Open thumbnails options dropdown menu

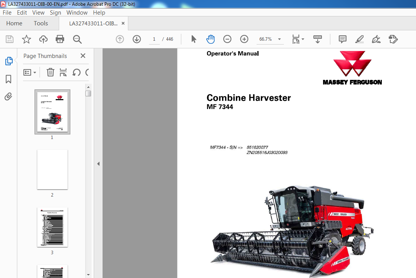click(x=30, y=73)
